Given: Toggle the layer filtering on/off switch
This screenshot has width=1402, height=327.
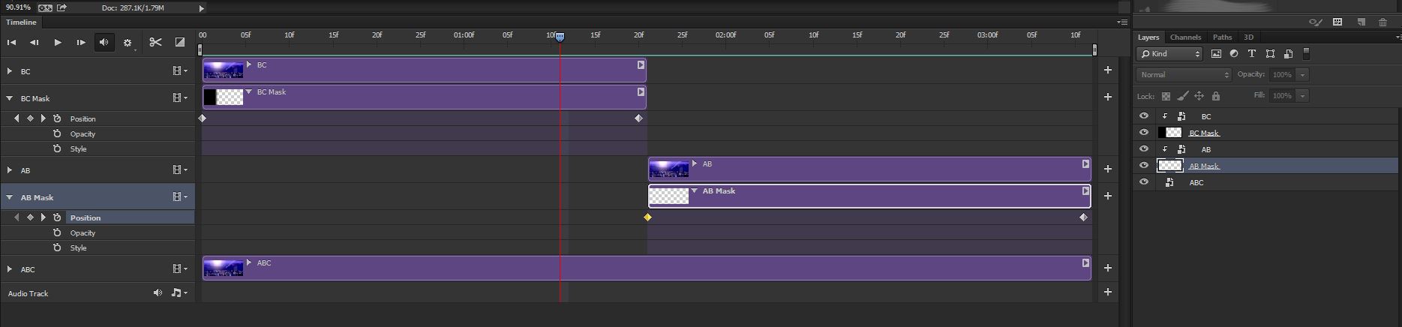Looking at the screenshot, I should (x=1306, y=53).
